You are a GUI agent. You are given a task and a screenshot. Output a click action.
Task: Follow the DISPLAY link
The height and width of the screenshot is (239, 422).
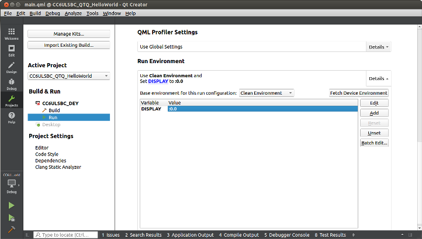(x=158, y=81)
